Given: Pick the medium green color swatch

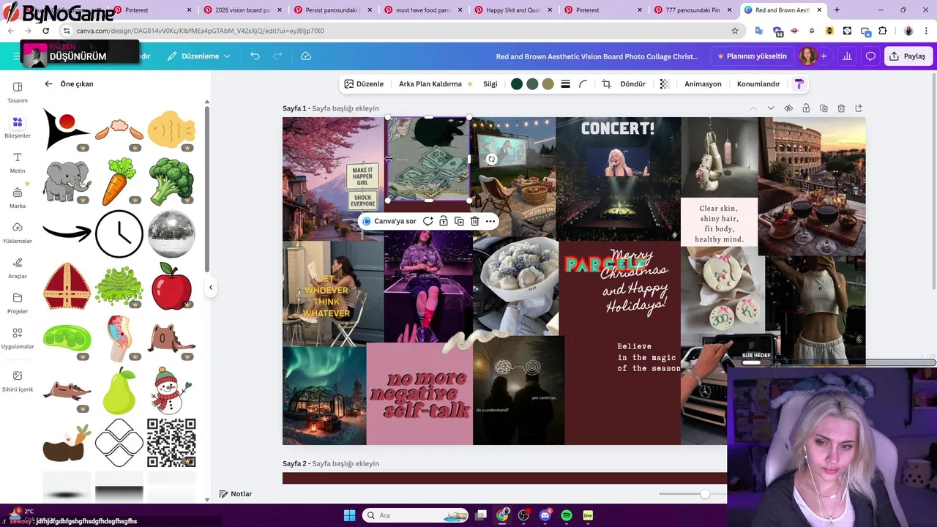Looking at the screenshot, I should tap(532, 84).
